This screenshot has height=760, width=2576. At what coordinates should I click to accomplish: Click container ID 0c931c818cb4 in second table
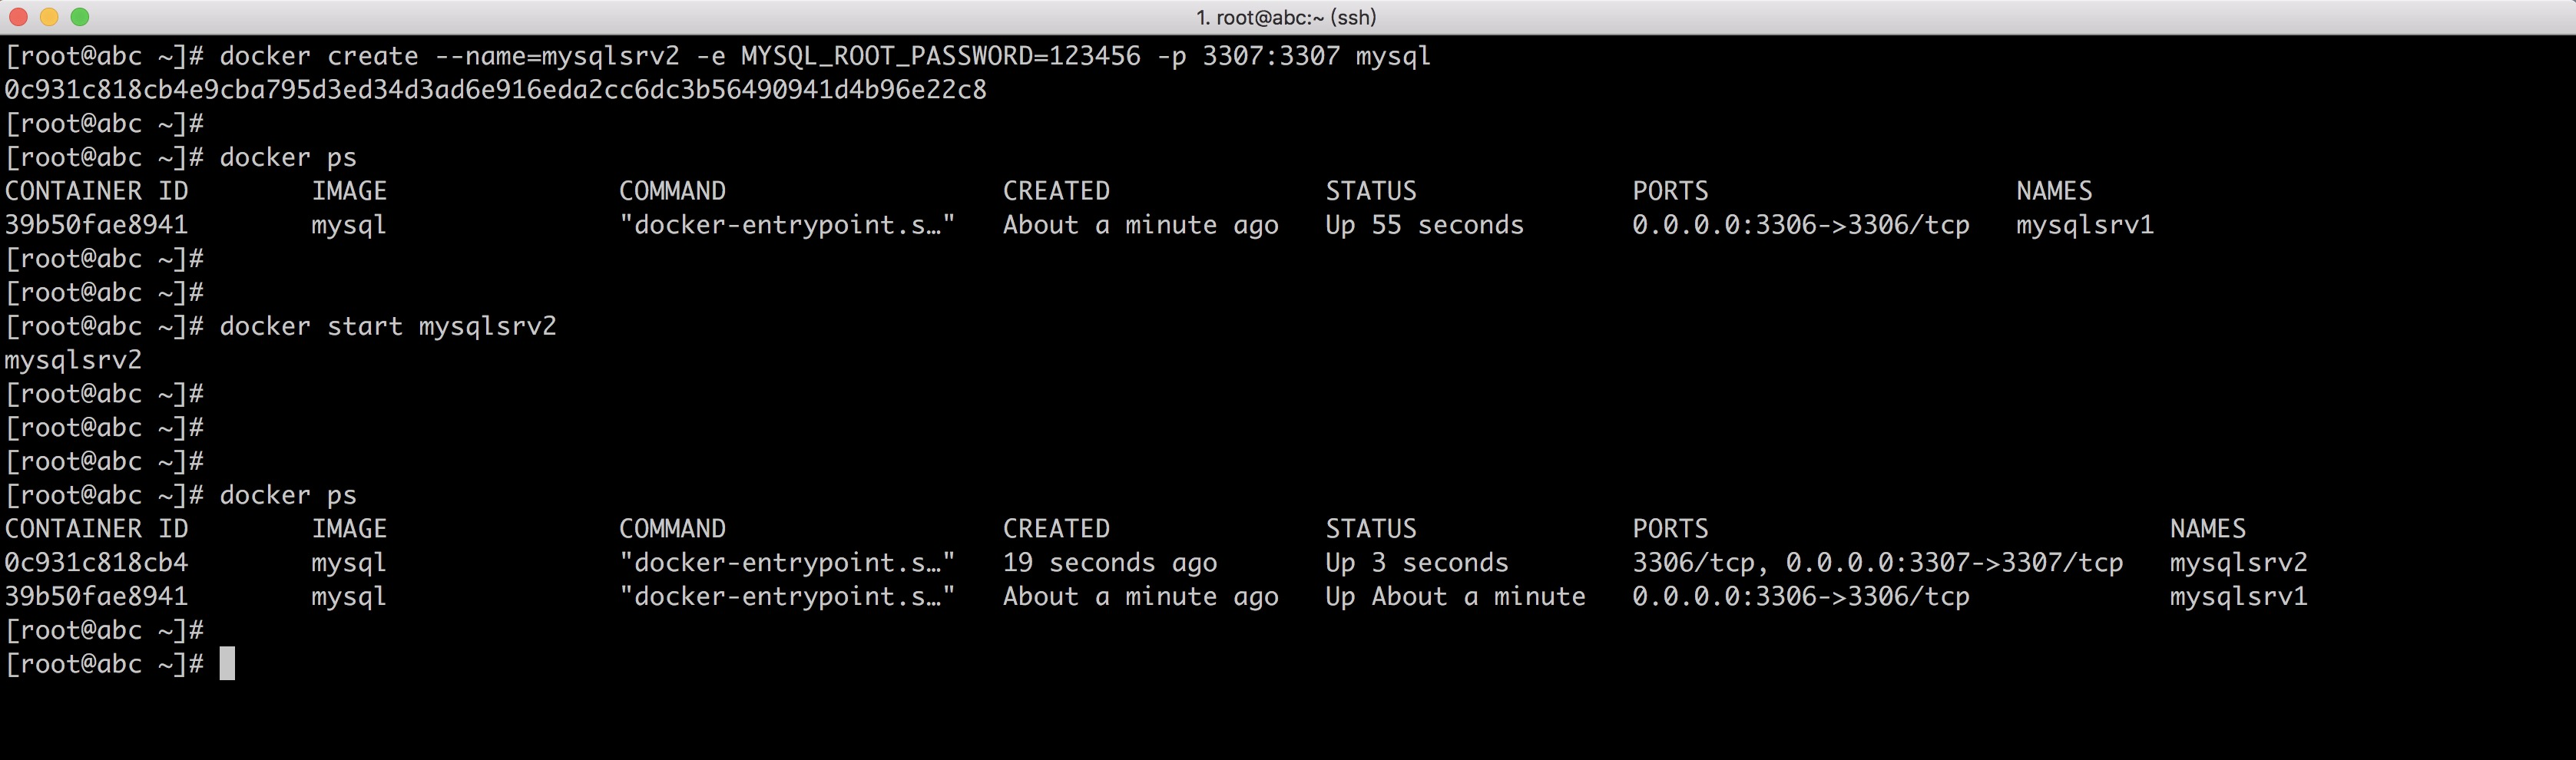pyautogui.click(x=96, y=563)
